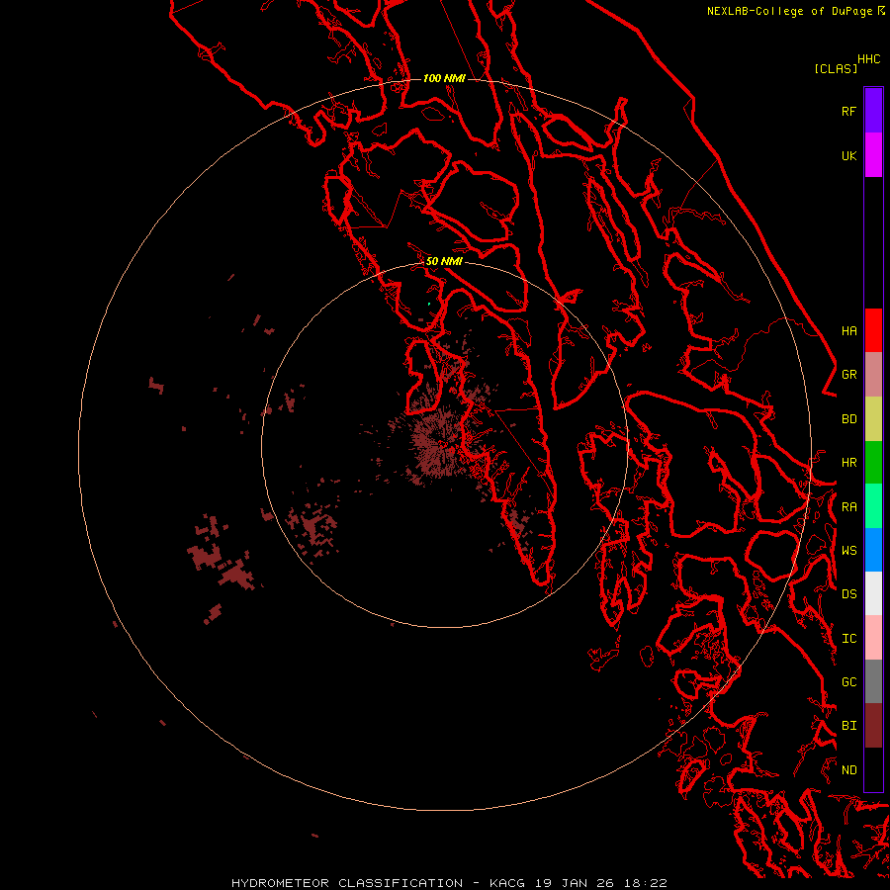This screenshot has width=890, height=890.
Task: Click the 19 JAN 26 date text
Action: tap(575, 883)
